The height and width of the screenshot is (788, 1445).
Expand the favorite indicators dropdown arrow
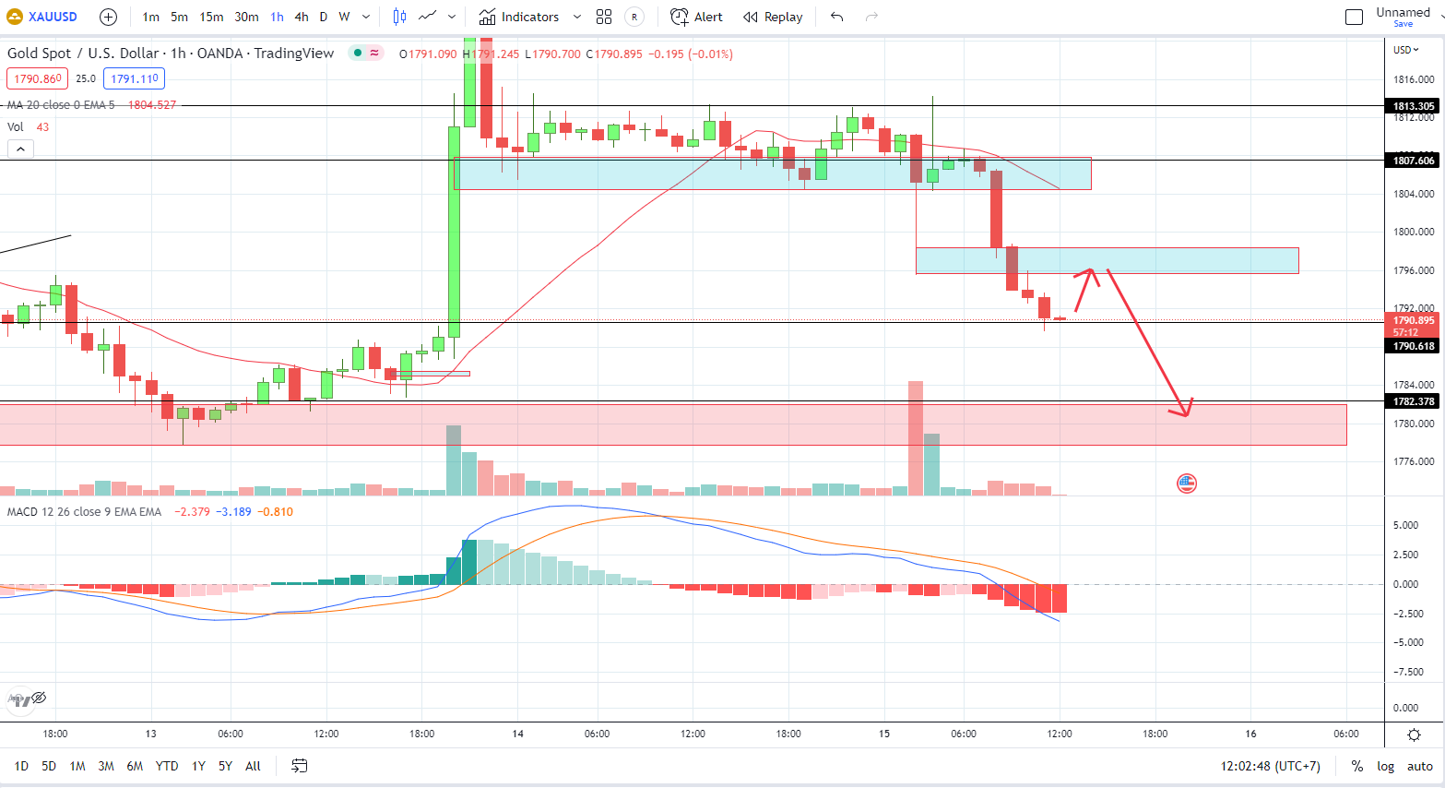[577, 17]
